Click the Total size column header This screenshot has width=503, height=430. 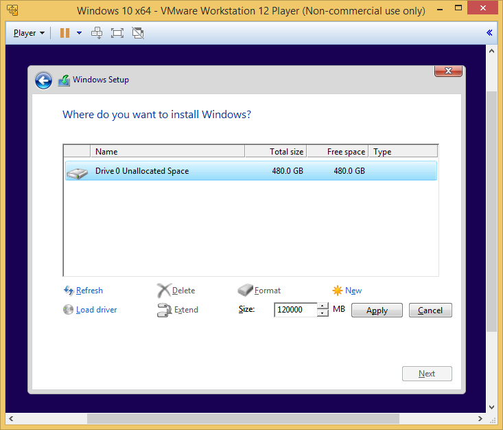[x=276, y=152]
